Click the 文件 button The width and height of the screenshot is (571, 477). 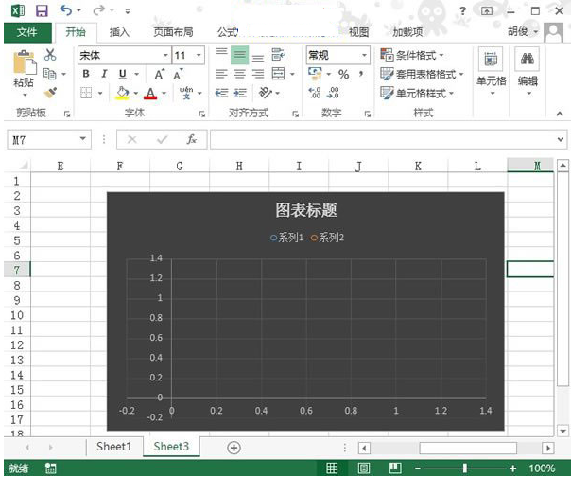[26, 32]
